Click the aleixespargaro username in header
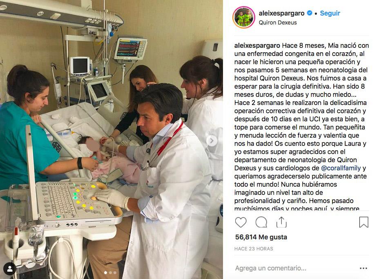The height and width of the screenshot is (279, 379). click(281, 13)
